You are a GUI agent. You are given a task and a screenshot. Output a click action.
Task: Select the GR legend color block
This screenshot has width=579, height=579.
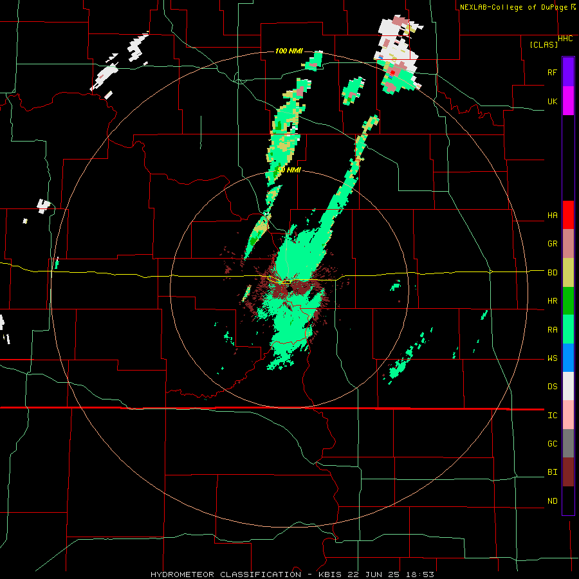(568, 244)
